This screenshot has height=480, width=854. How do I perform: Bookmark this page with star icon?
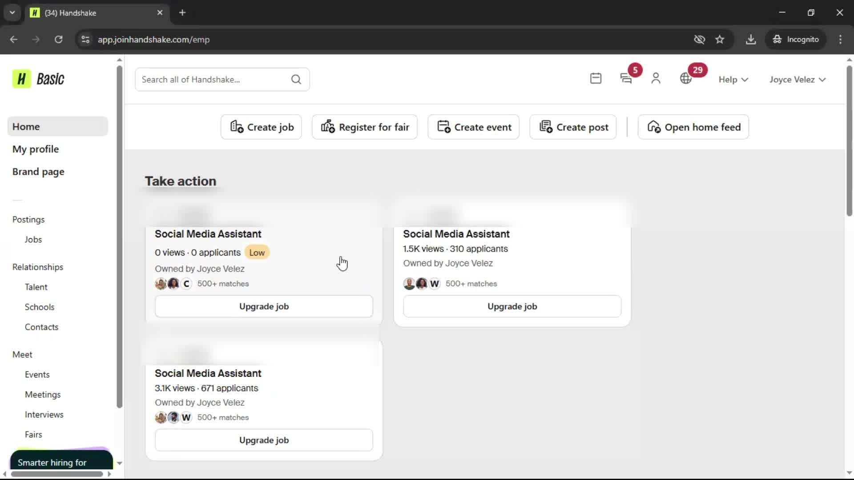coord(720,40)
